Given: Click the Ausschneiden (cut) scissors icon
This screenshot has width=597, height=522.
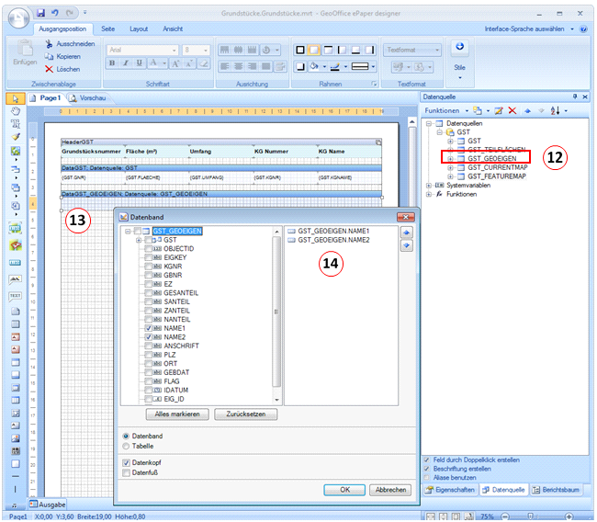Looking at the screenshot, I should 49,43.
